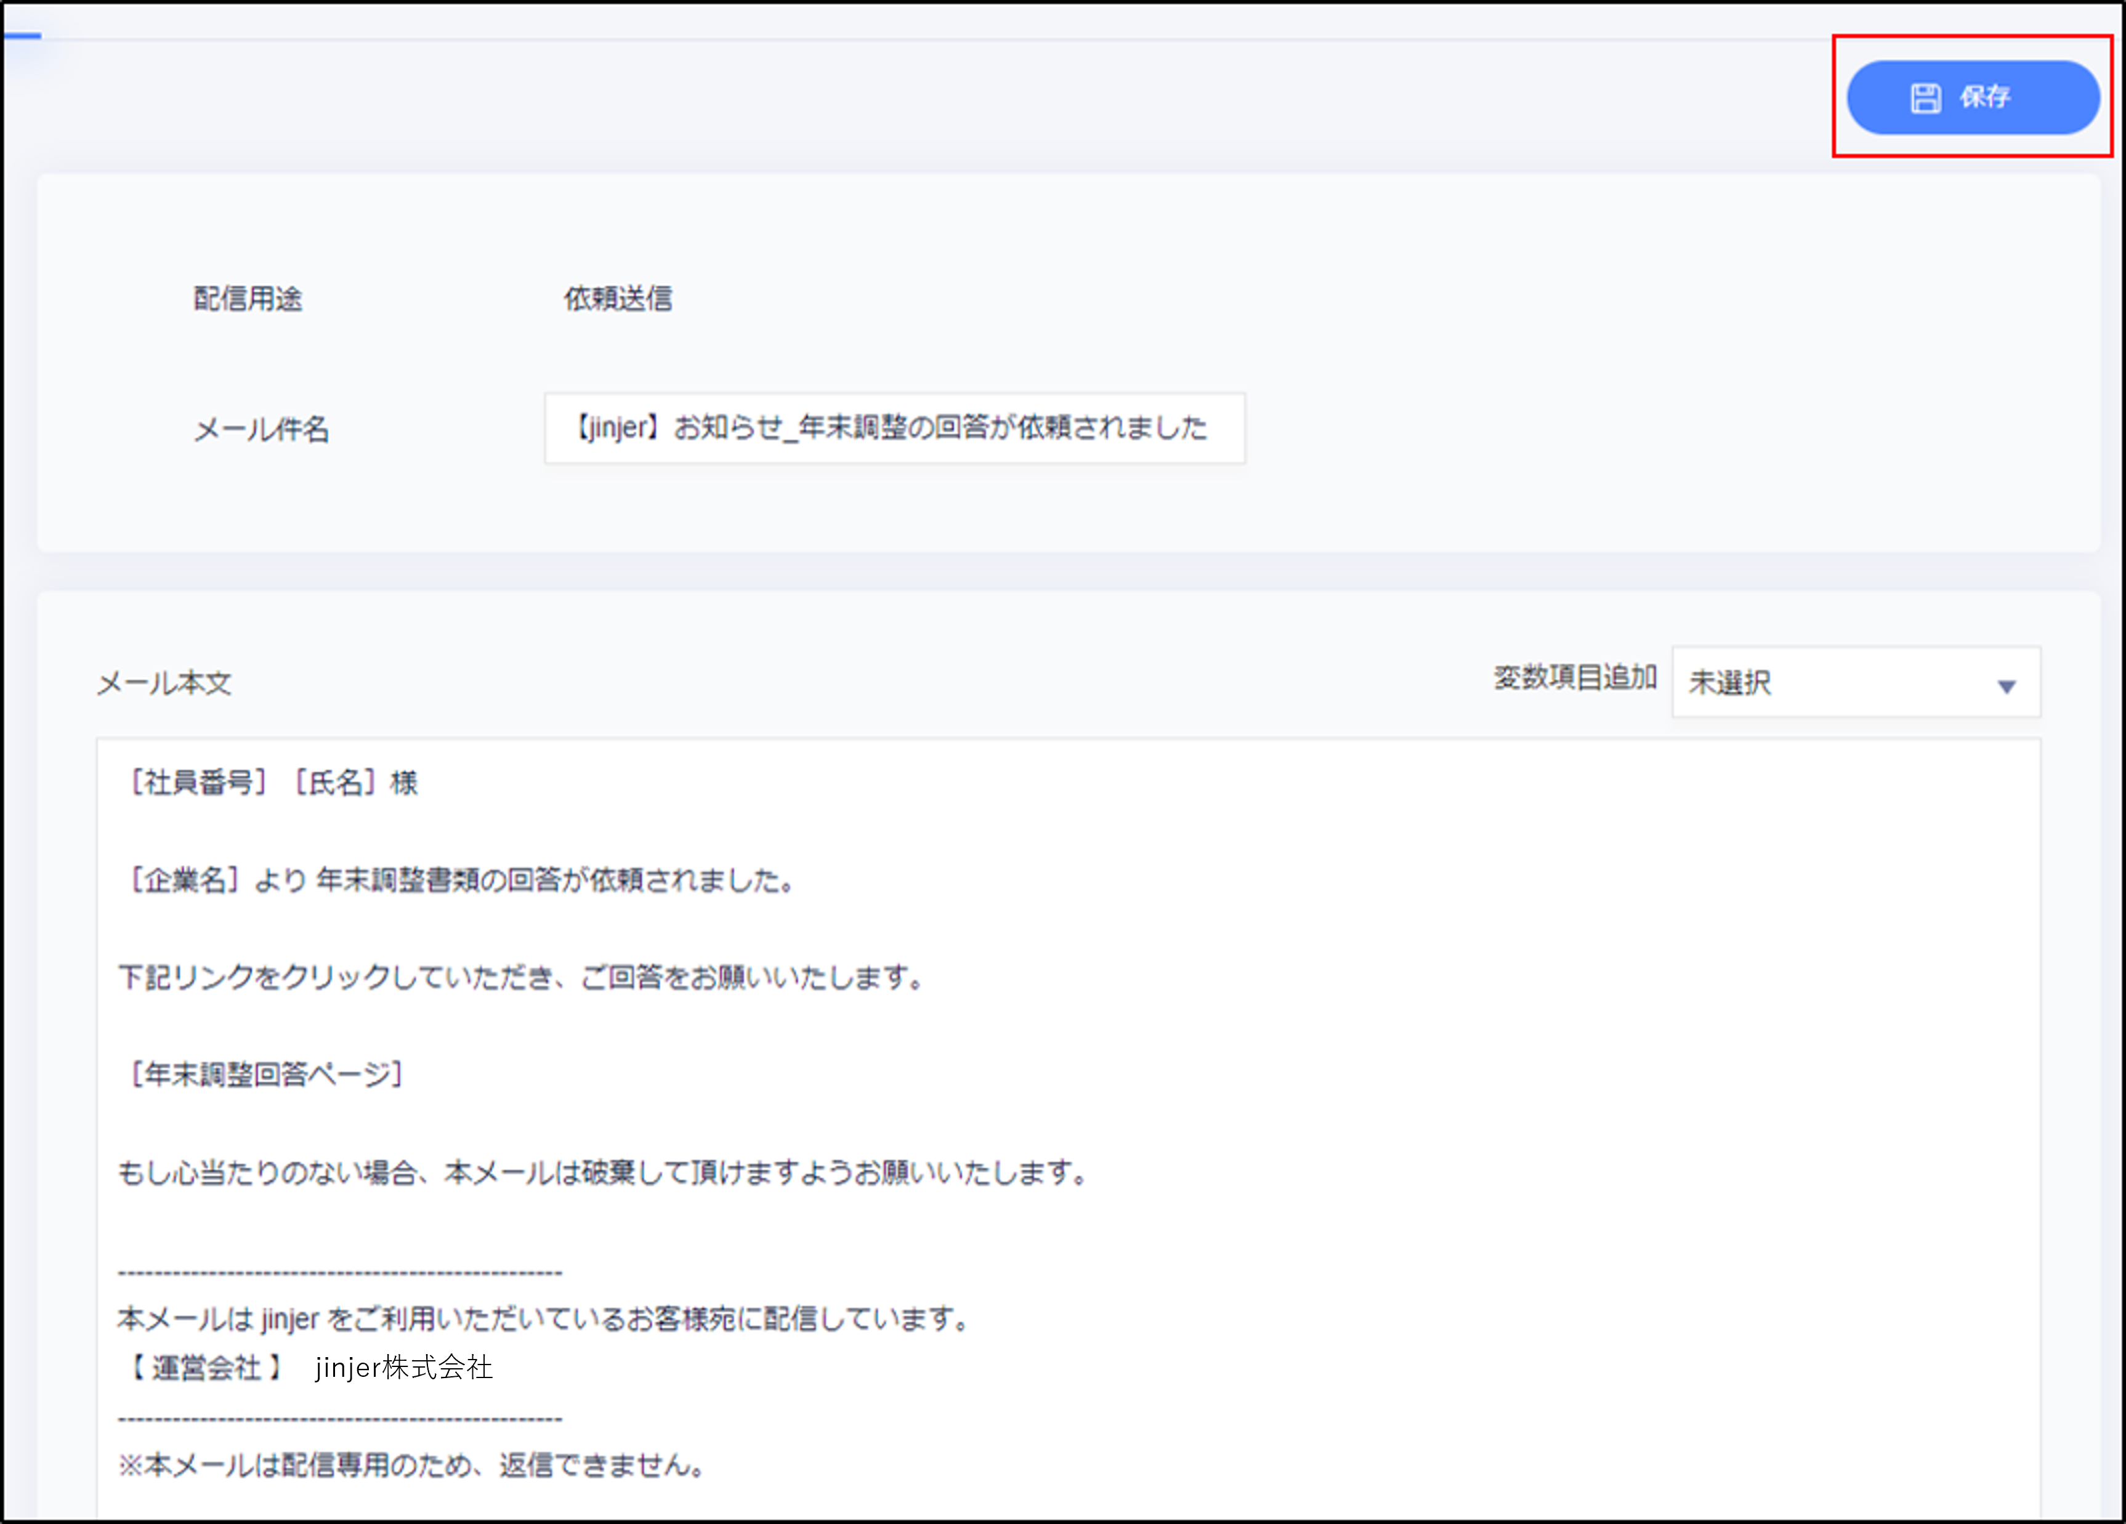Click the ［氏名］ variable in the mail body
This screenshot has width=2126, height=1524.
pyautogui.click(x=336, y=783)
